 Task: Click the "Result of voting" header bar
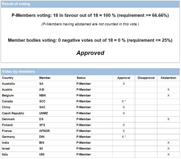(90, 4)
